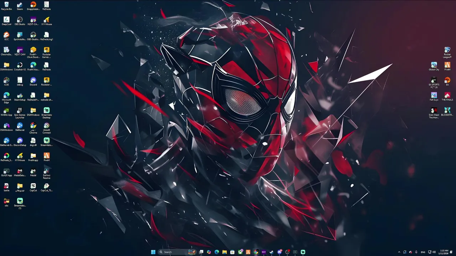Open File Explorer from the taskbar
Viewport: 456px width, 256px height.
(224, 252)
